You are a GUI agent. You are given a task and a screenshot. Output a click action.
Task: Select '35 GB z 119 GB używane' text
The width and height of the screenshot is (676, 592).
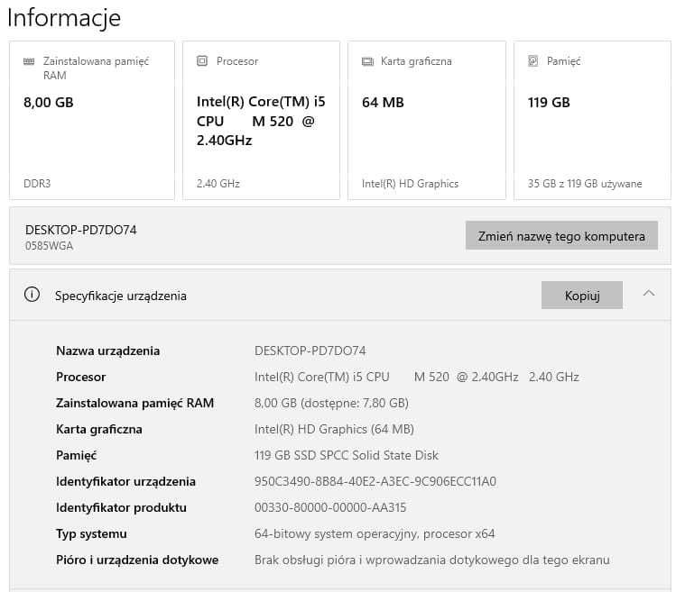[585, 184]
